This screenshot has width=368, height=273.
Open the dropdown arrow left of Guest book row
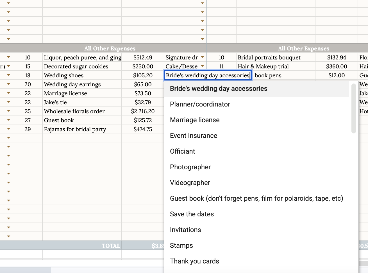pos(8,120)
